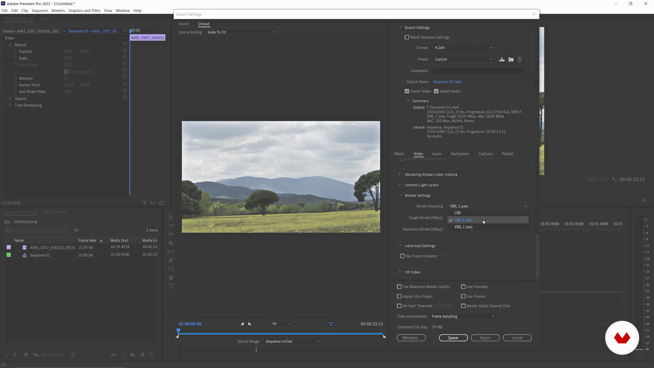Click the aspect ratio correction icon
The height and width of the screenshot is (368, 654).
(x=330, y=324)
